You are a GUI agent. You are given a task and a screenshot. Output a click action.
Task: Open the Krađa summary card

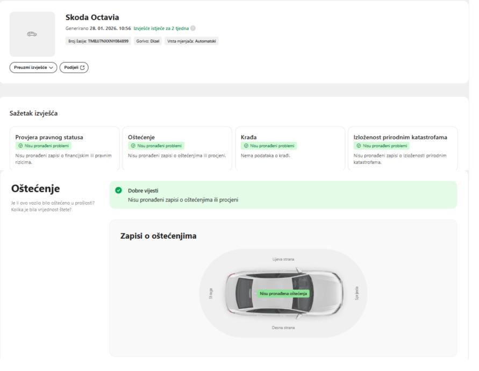tap(290, 148)
